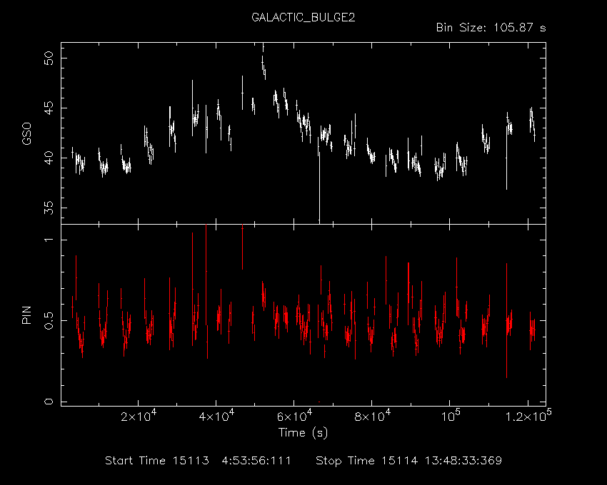Click the Time (s) x-axis label
Image resolution: width=607 pixels, height=485 pixels.
(x=303, y=432)
